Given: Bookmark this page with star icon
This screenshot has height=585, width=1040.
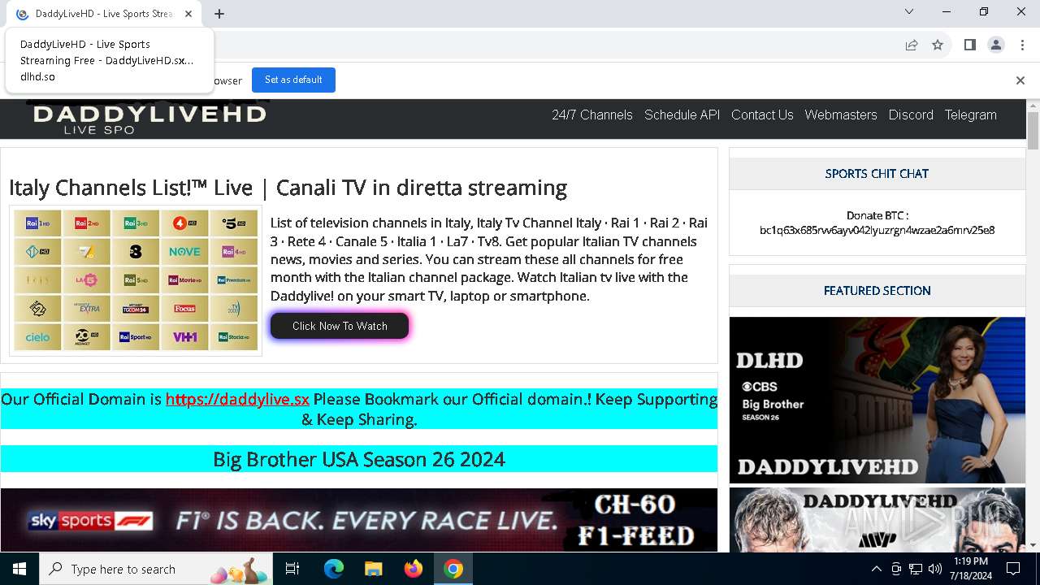Looking at the screenshot, I should [938, 45].
